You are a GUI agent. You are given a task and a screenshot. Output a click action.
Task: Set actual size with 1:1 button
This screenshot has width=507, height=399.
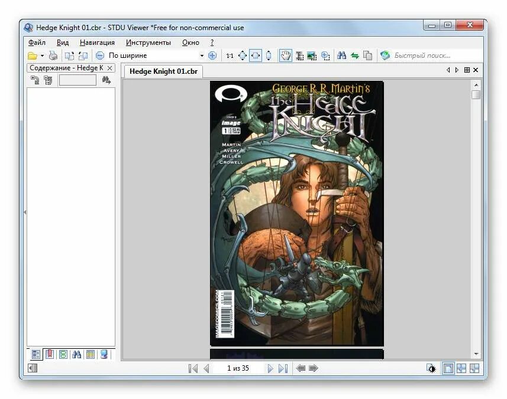click(x=230, y=56)
